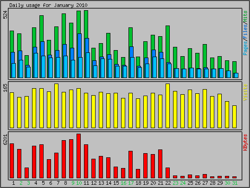The image size is (250, 188).
Task: Click the green day 30 label
Action: pos(227,183)
